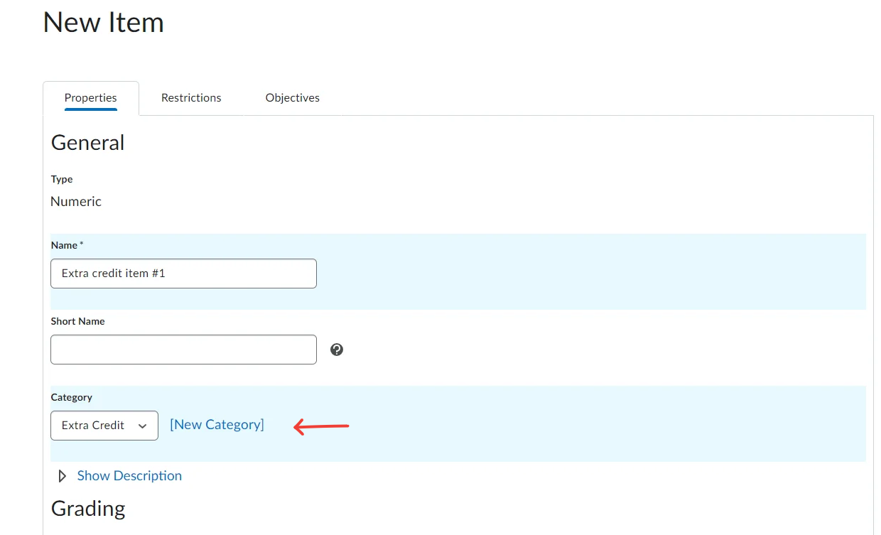881x535 pixels.
Task: Open the Objectives tab
Action: click(292, 97)
